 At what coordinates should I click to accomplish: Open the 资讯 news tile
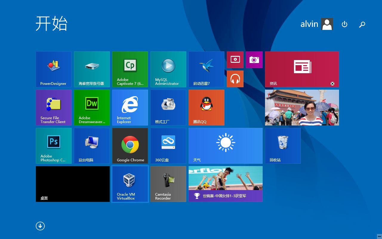302,69
